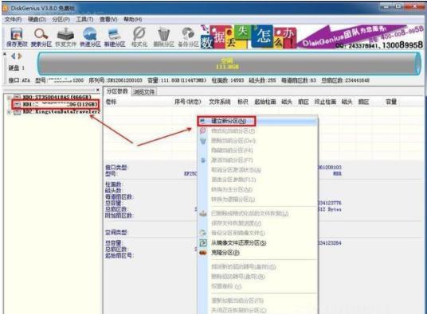Open the 查看(V) menu
Image resolution: width=427 pixels, height=314 pixels.
(x=108, y=19)
